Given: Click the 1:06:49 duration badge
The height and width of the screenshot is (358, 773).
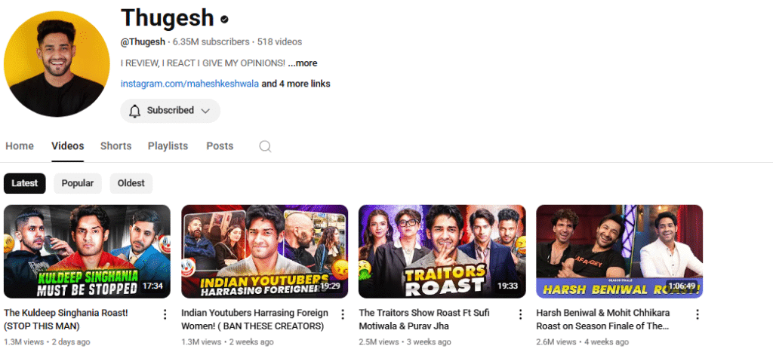Looking at the screenshot, I should (x=682, y=286).
